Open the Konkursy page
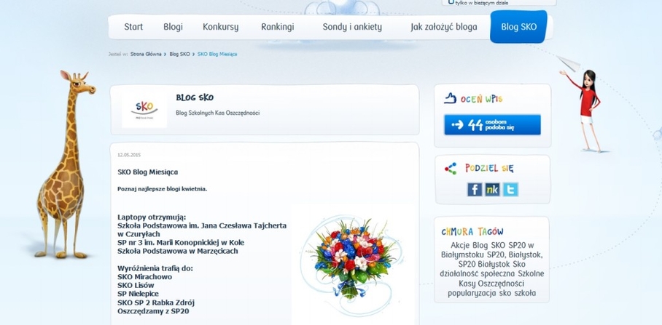This screenshot has height=325, width=662. coord(220,27)
